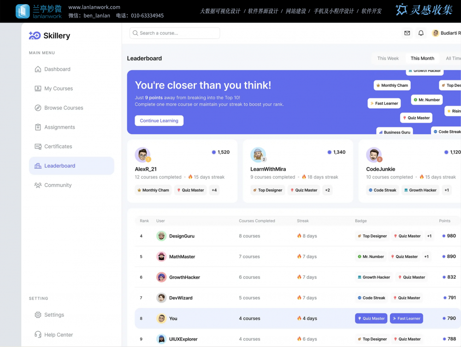
Task: Click the Settings gear icon
Action: (x=38, y=315)
